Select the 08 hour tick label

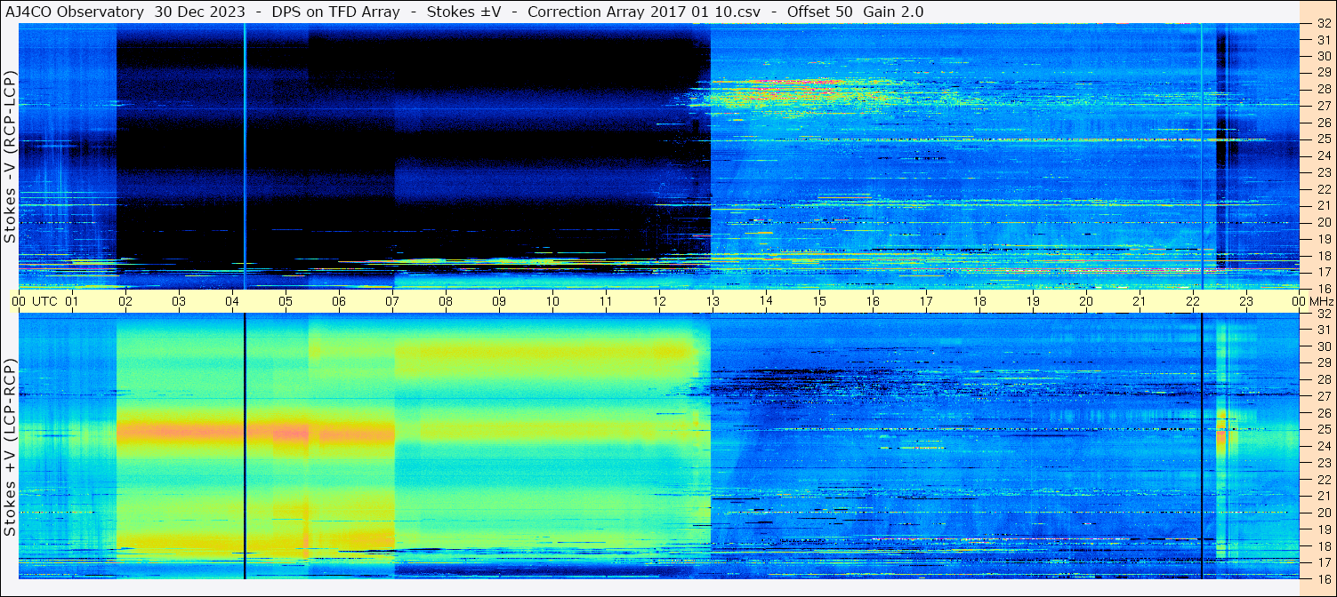[x=446, y=301]
